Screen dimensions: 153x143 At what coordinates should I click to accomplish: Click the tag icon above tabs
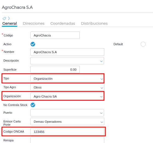point(4,18)
